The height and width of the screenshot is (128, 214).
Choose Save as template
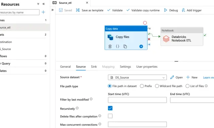(x=90, y=10)
